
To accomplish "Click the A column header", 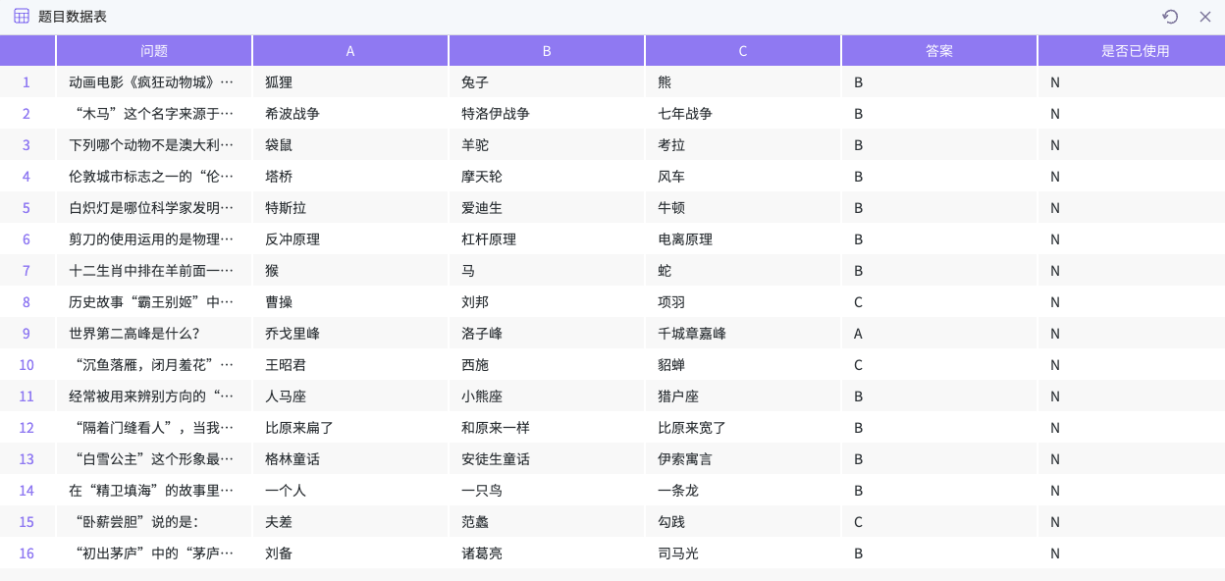I will tap(350, 51).
